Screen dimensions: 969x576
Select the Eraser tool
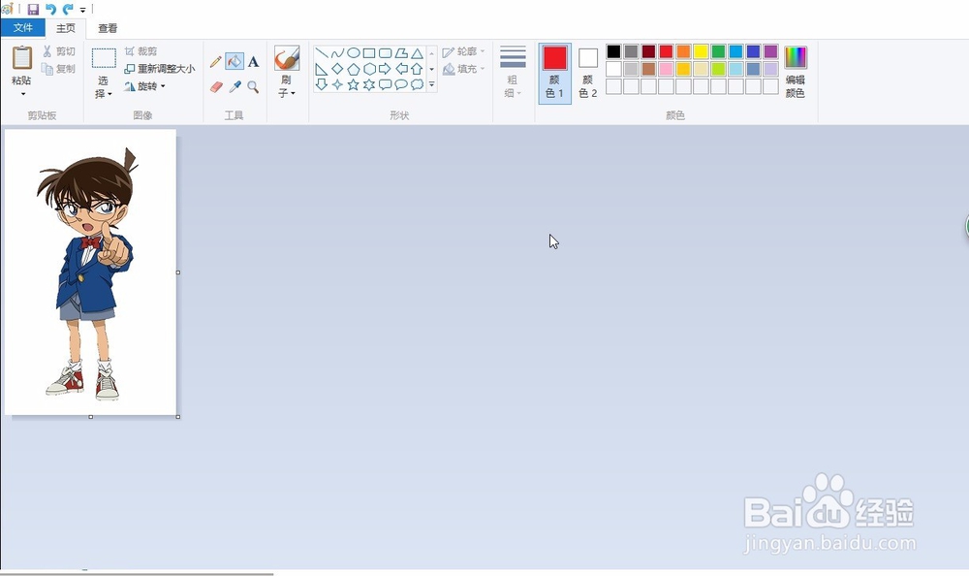(216, 86)
